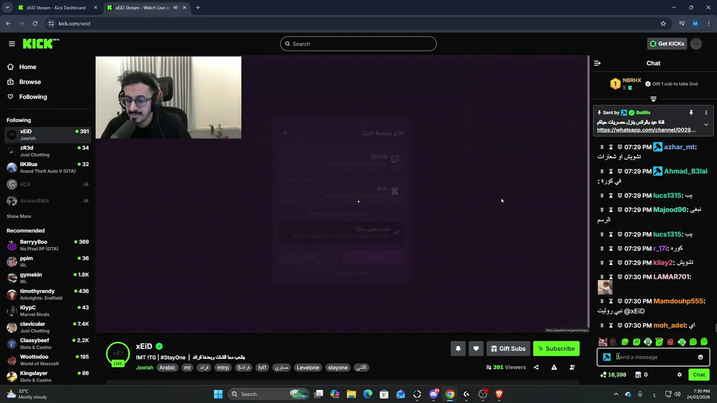Click the KICK logo
717x403 pixels.
click(40, 44)
